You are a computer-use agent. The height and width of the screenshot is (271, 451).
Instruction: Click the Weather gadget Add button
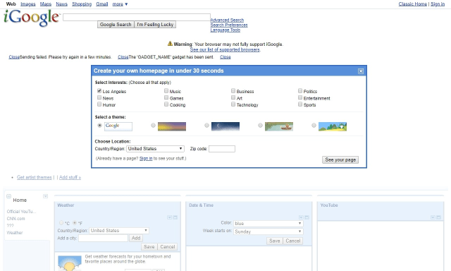(136, 238)
